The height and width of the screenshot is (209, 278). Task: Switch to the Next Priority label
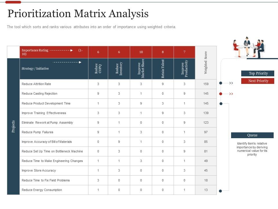point(258,81)
